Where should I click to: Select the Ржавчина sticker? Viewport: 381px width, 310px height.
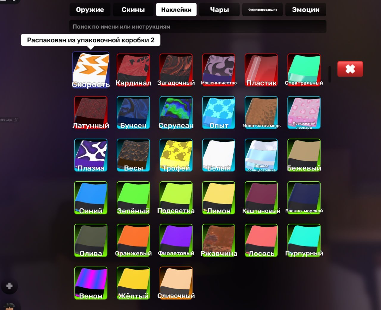click(x=219, y=240)
